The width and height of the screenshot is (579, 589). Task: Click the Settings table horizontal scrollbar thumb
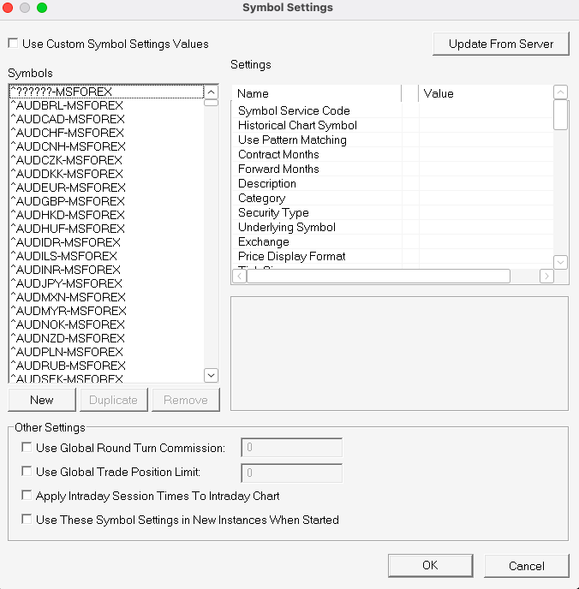pyautogui.click(x=378, y=277)
